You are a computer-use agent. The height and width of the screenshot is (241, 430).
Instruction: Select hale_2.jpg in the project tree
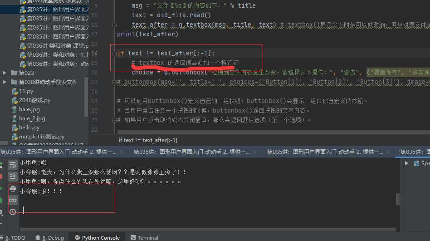click(32, 118)
